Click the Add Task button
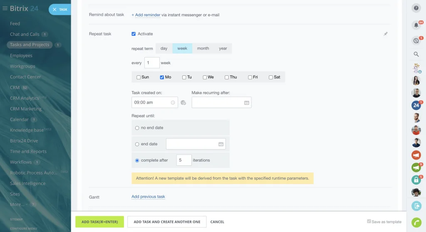This screenshot has height=232, width=426. [x=99, y=222]
